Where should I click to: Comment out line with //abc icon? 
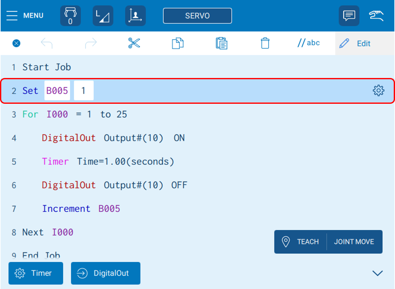(x=309, y=43)
